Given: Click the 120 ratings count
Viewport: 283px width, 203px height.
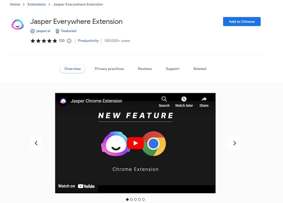Looking at the screenshot, I should (62, 41).
